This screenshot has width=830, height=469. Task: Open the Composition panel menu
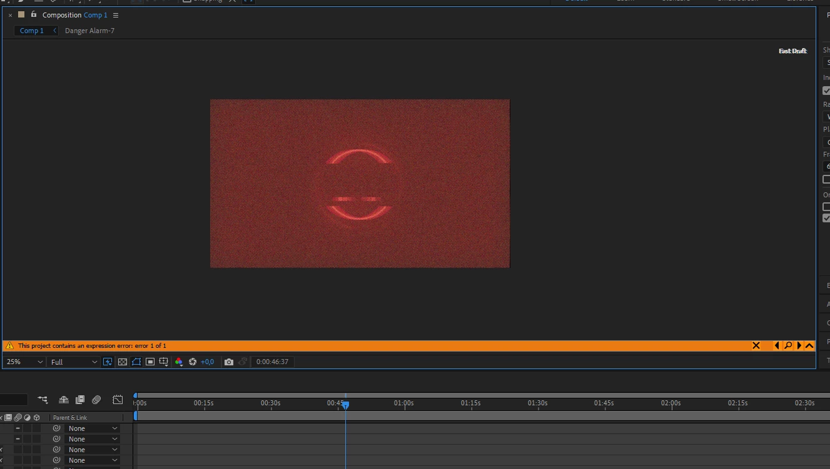click(x=116, y=15)
